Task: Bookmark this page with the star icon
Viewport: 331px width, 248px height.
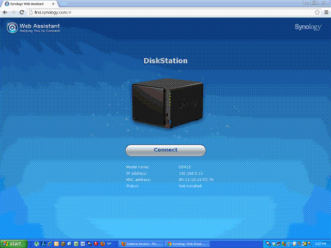Action: coord(317,12)
